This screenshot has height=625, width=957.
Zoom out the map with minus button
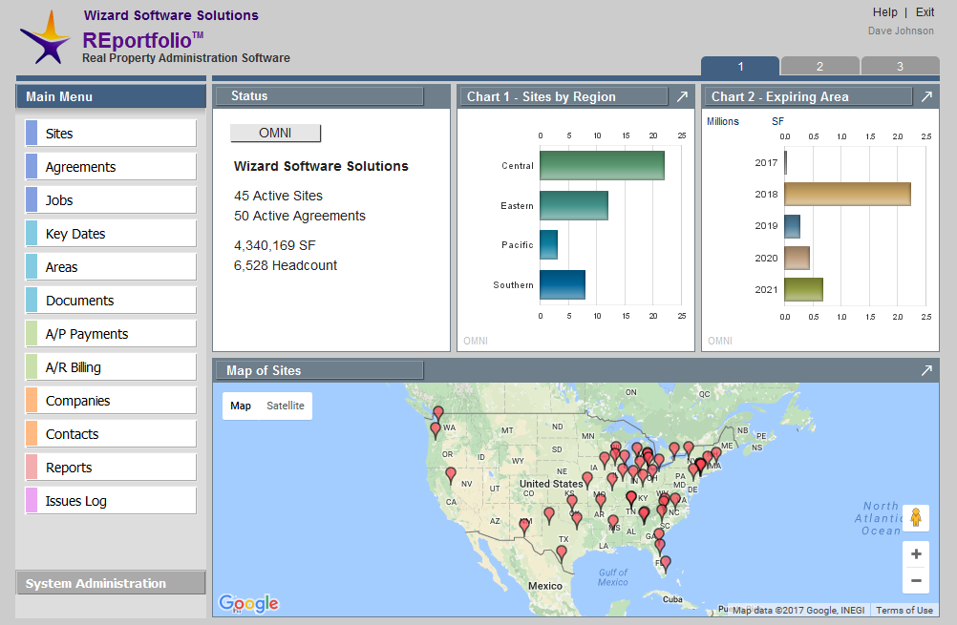(916, 580)
